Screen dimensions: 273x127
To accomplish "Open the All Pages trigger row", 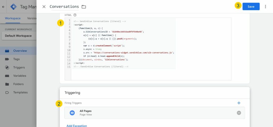I will [155, 113].
